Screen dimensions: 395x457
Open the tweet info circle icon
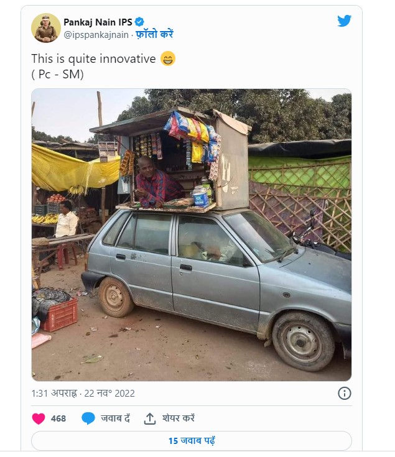tap(344, 393)
